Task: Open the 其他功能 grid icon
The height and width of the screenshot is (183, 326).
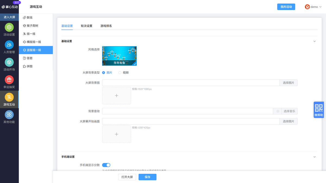Action: (9, 115)
